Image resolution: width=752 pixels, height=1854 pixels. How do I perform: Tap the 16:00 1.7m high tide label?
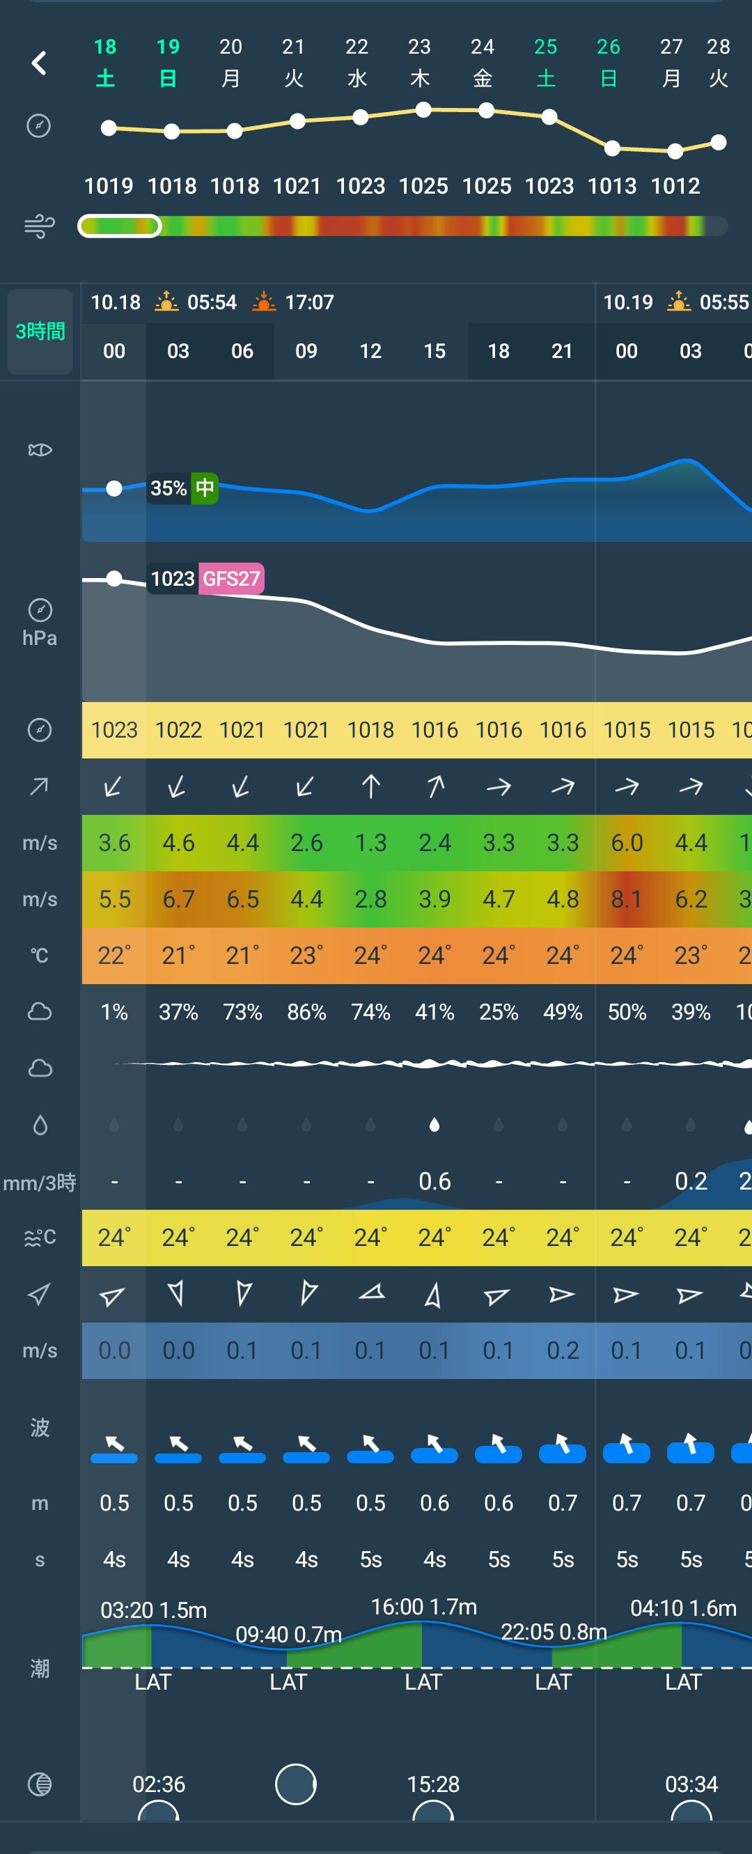point(423,1607)
